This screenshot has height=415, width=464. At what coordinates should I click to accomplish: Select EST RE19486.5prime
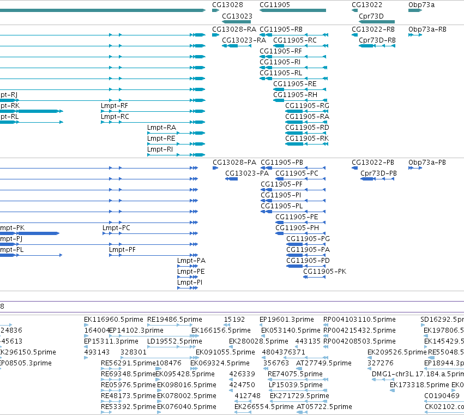tap(174, 320)
